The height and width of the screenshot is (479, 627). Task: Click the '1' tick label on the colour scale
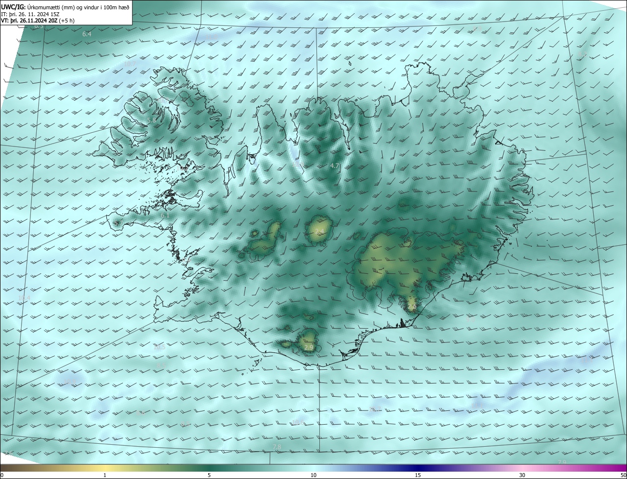105,475
